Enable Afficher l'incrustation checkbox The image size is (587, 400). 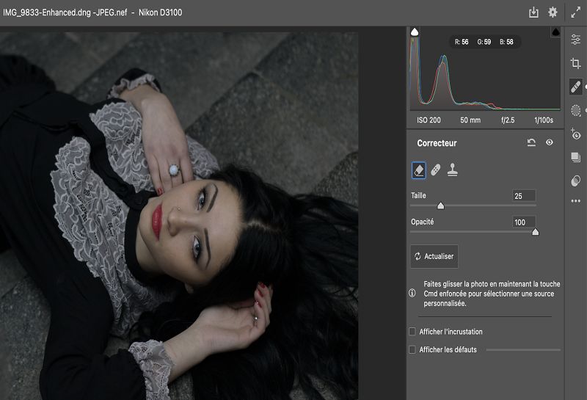pyautogui.click(x=412, y=332)
